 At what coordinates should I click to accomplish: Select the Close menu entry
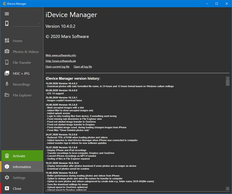coord(17,189)
